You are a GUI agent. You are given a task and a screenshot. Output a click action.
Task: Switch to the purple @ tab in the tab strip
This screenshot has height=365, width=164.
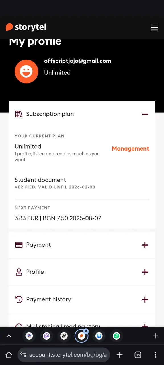[x=46, y=336]
